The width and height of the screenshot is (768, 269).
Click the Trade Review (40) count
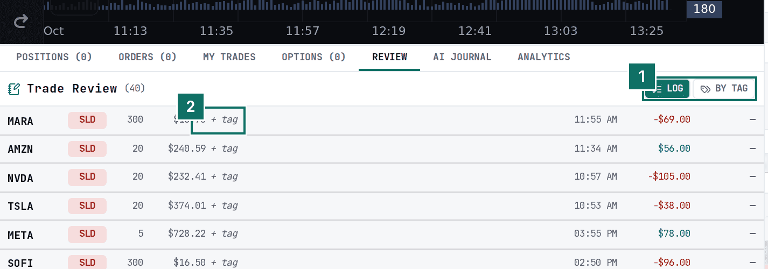click(x=135, y=88)
